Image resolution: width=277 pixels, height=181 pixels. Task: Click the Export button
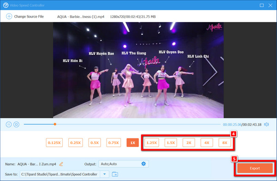pos(255,168)
